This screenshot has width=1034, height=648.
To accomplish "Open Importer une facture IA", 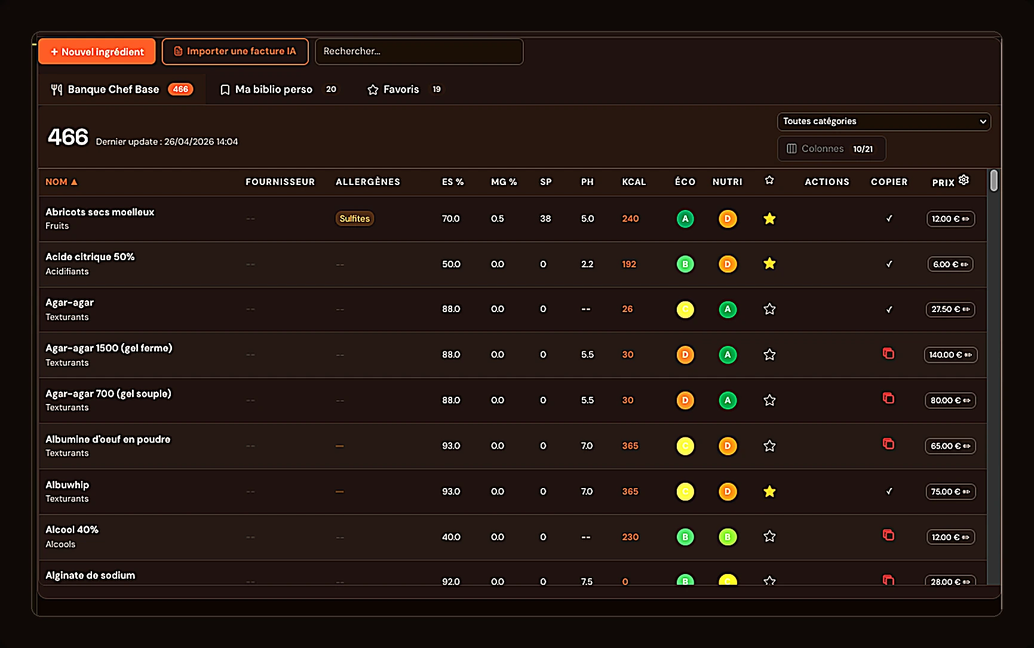I will pyautogui.click(x=235, y=51).
